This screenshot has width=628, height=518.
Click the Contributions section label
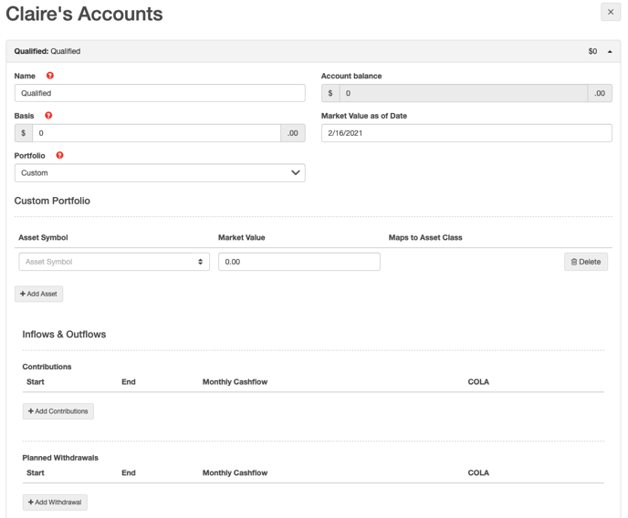click(x=47, y=367)
